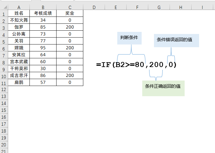Image resolution: width=215 pixels, height=153 pixels.
Task: Click score 57 for 扁鹊
Action: pos(43,82)
